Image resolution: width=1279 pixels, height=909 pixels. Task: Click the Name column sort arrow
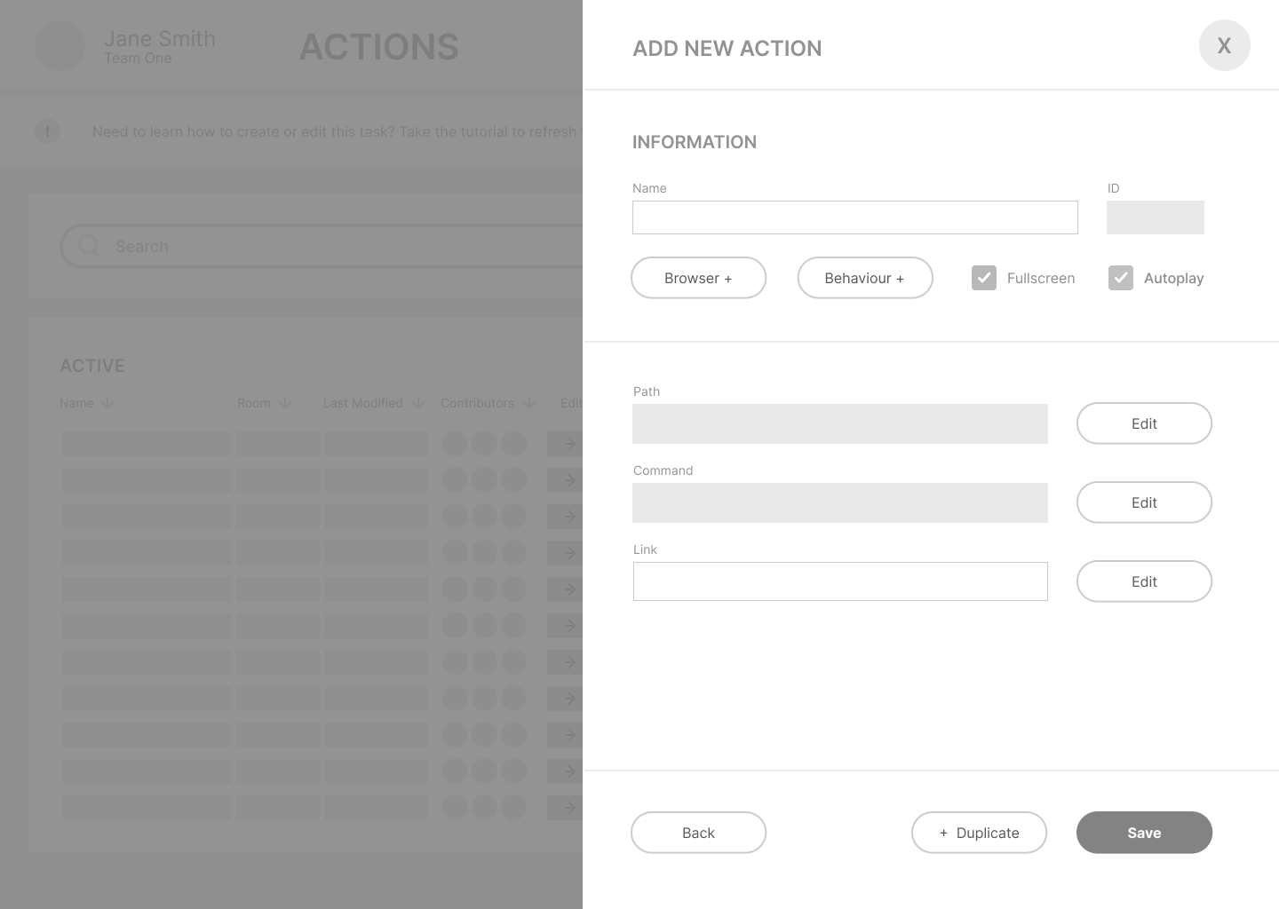click(107, 403)
